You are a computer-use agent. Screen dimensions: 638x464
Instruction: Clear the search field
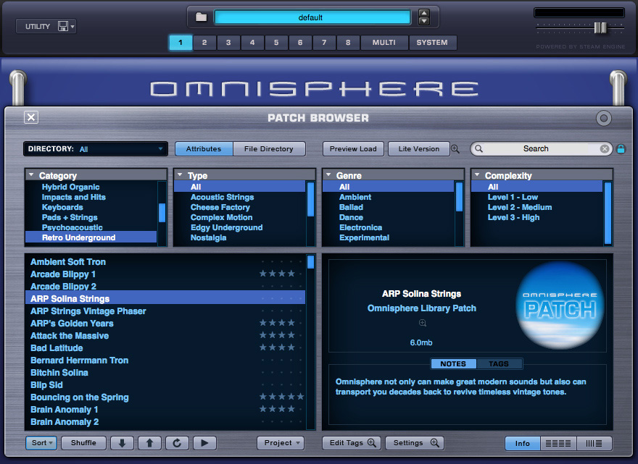pyautogui.click(x=605, y=148)
